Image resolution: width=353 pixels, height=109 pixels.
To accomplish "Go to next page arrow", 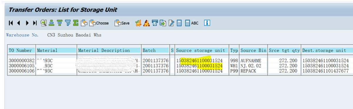I will tap(27, 23).
